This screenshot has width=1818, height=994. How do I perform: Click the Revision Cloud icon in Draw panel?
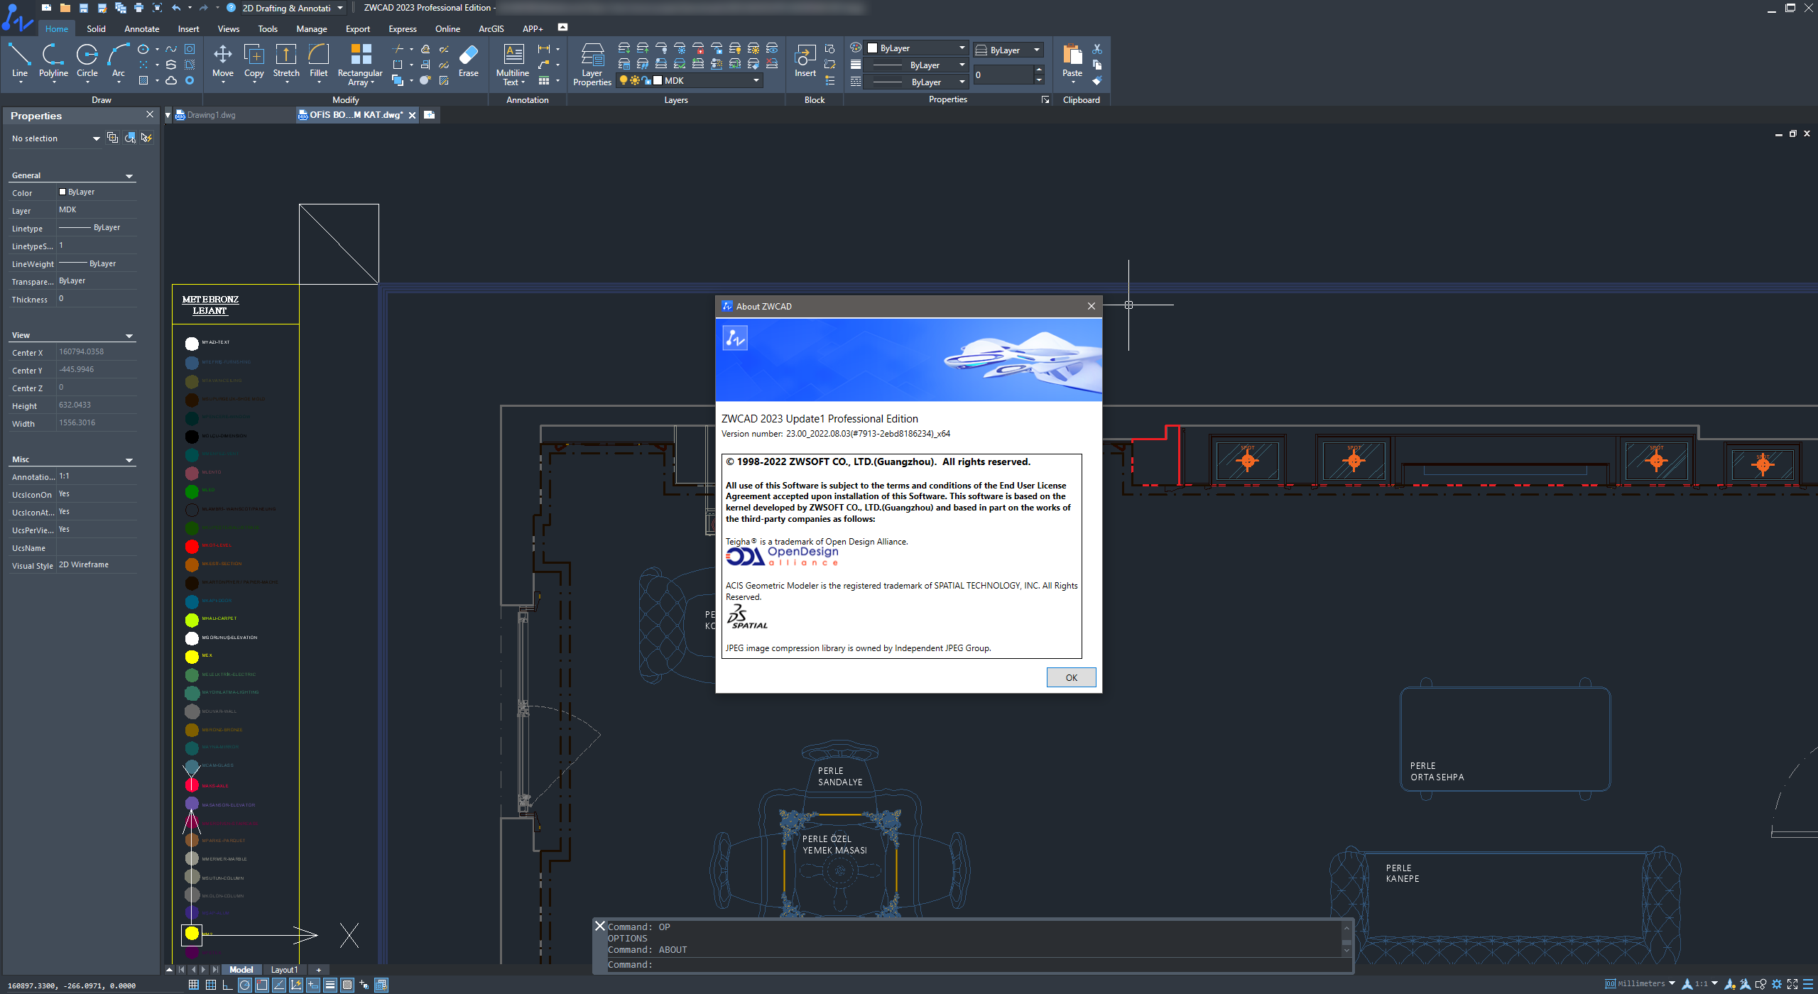pyautogui.click(x=171, y=80)
